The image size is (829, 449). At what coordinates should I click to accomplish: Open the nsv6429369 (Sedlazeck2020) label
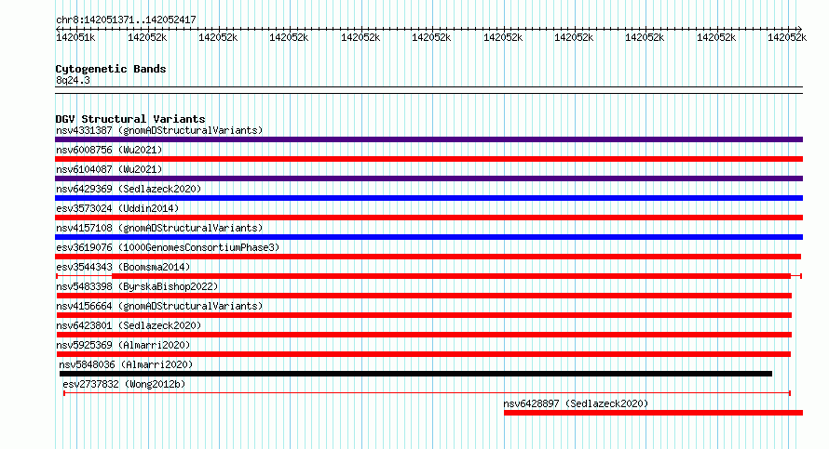[129, 189]
